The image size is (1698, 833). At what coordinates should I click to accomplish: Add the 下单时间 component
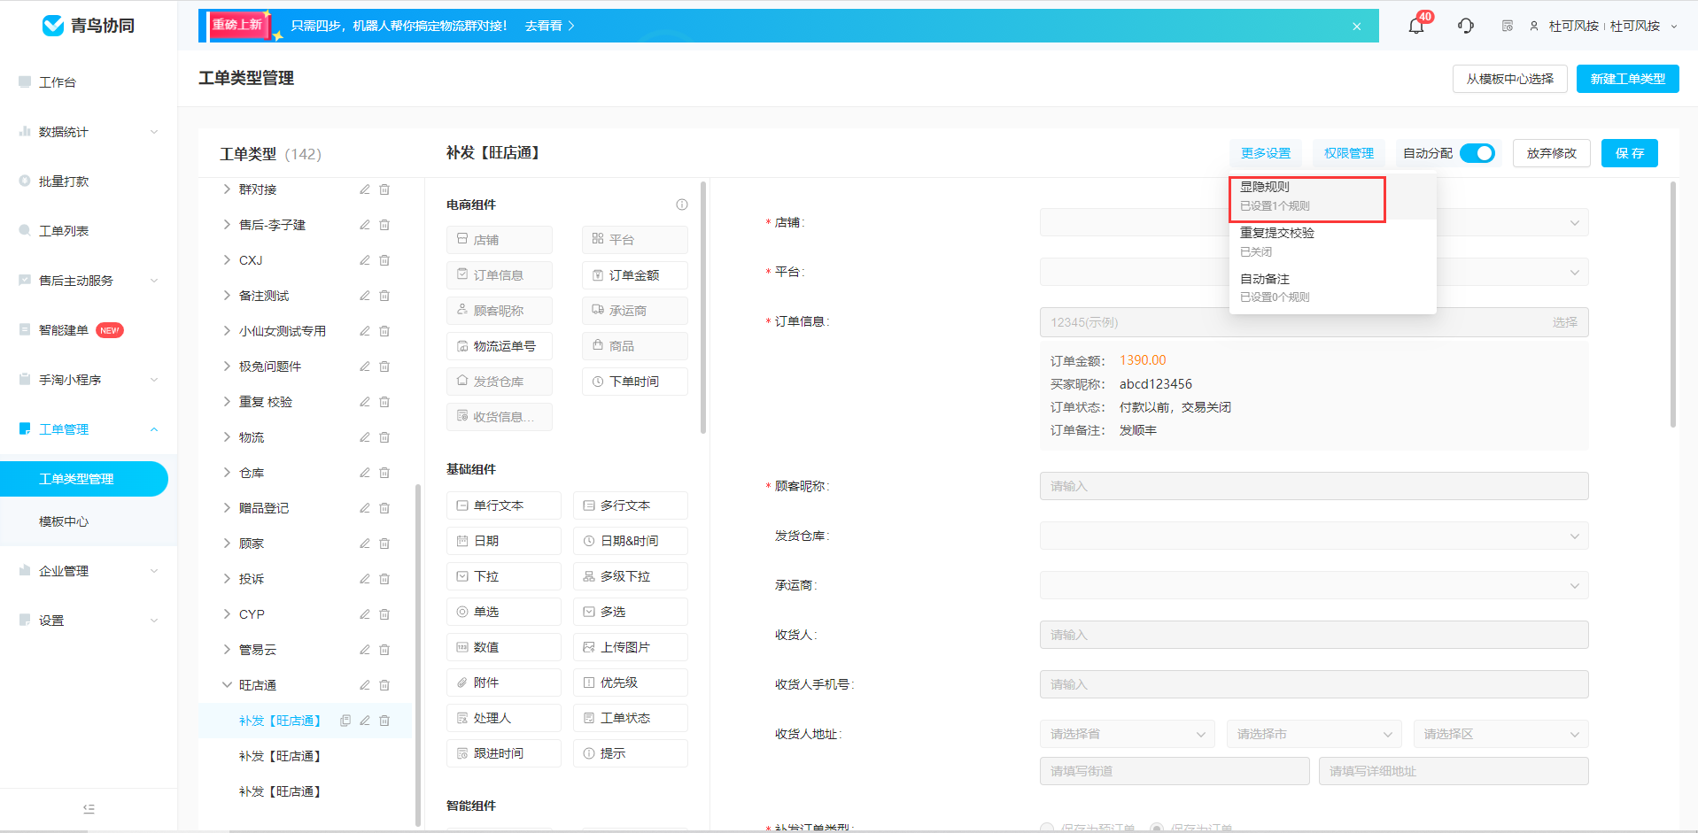[x=635, y=382]
